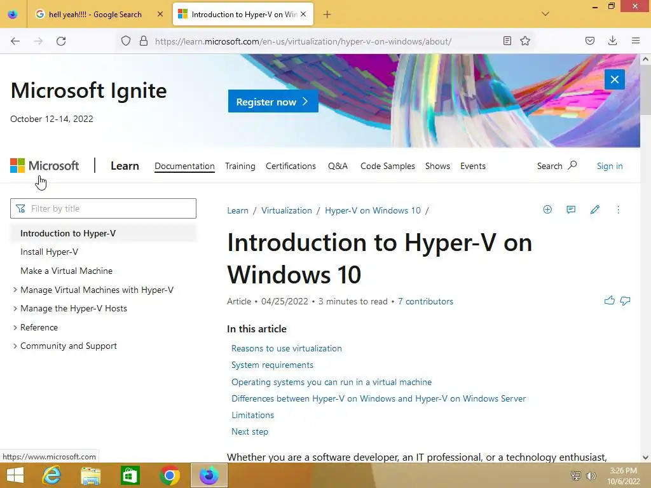Jump to the Next step section

pos(249,431)
